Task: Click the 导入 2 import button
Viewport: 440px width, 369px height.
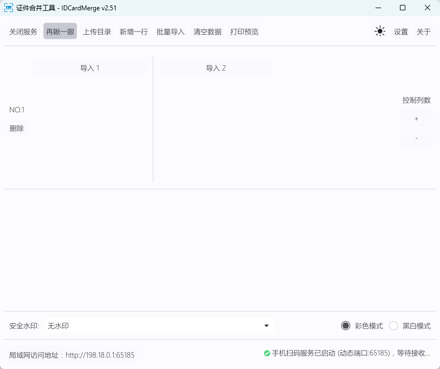Action: (216, 68)
